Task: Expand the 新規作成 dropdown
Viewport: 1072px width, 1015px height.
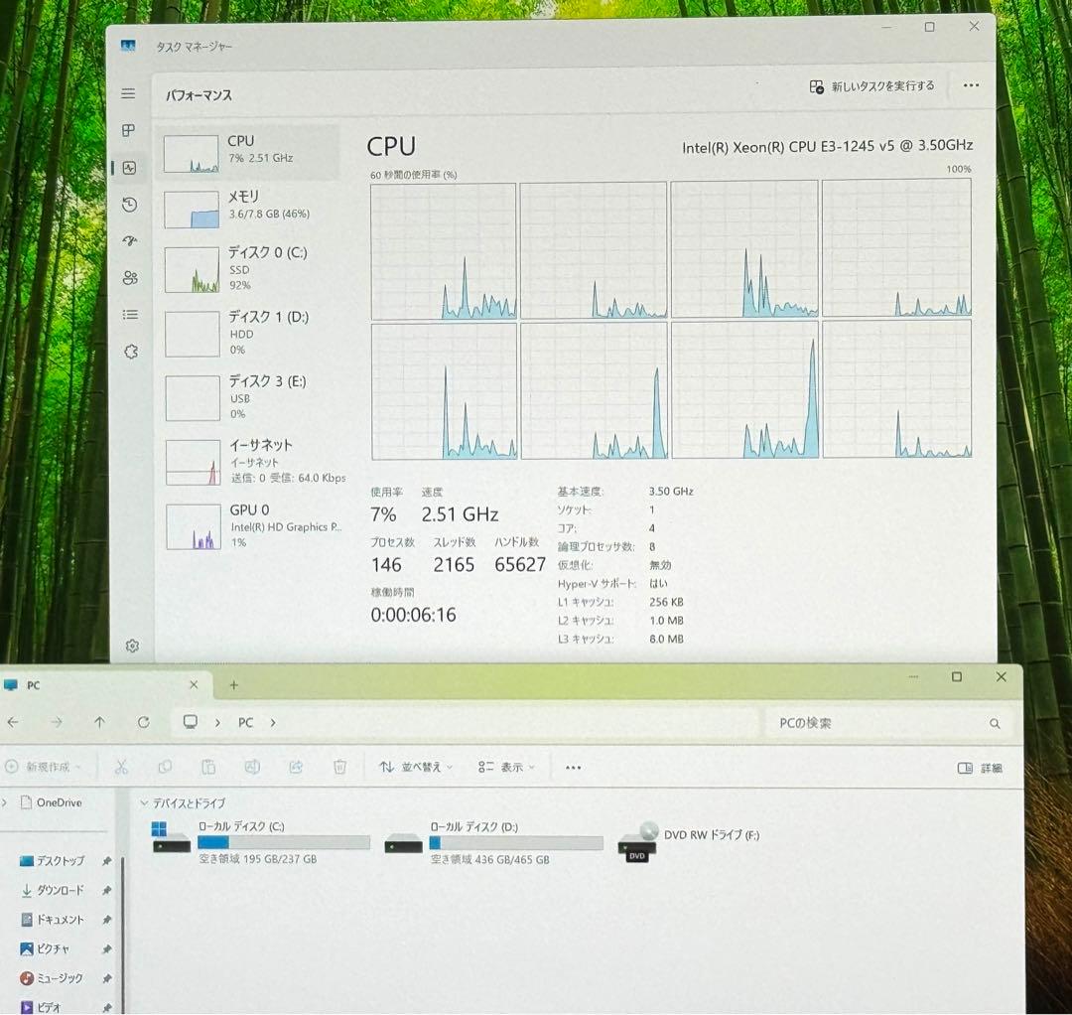Action: pos(48,767)
